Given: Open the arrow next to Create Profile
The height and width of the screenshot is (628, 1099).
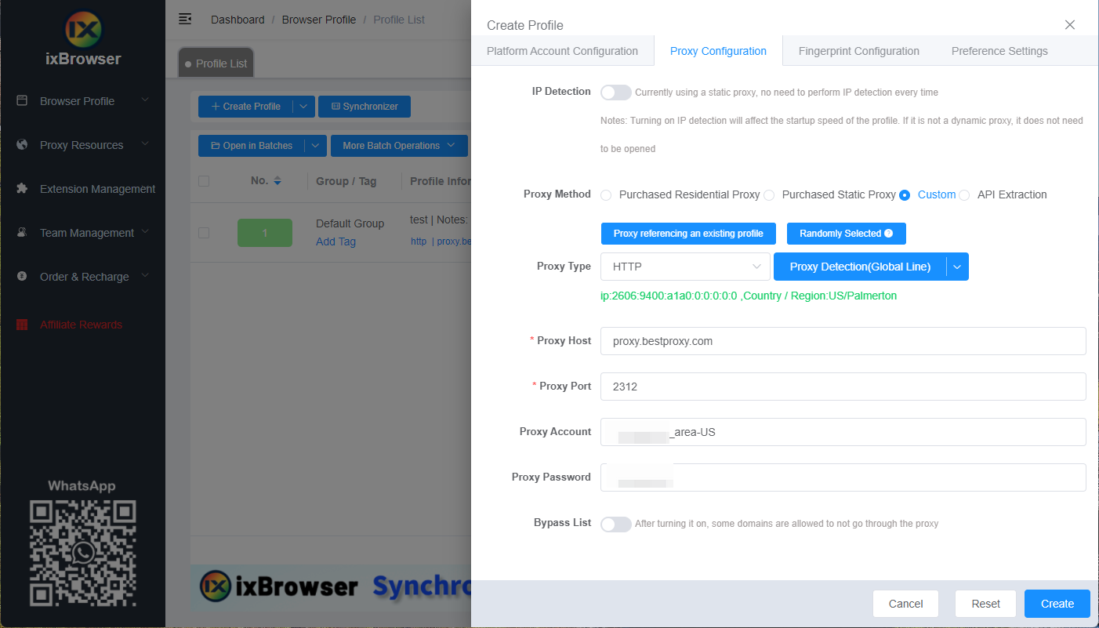Looking at the screenshot, I should click(x=303, y=107).
